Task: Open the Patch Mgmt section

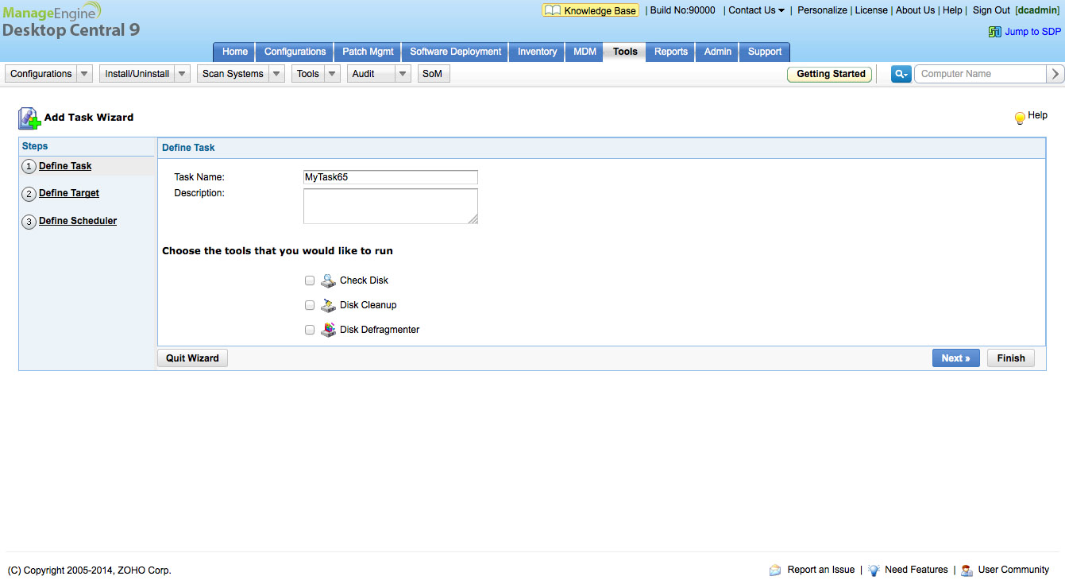Action: (x=368, y=51)
